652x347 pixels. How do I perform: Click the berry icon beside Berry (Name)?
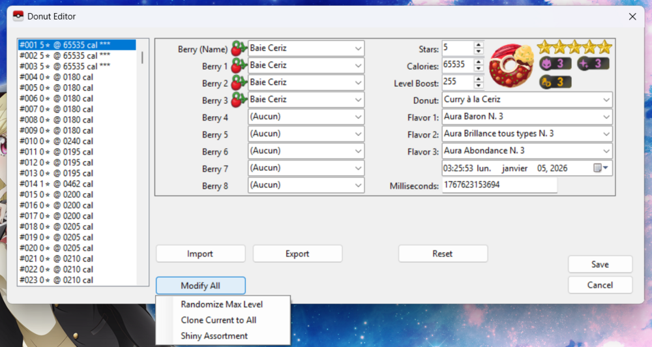239,49
